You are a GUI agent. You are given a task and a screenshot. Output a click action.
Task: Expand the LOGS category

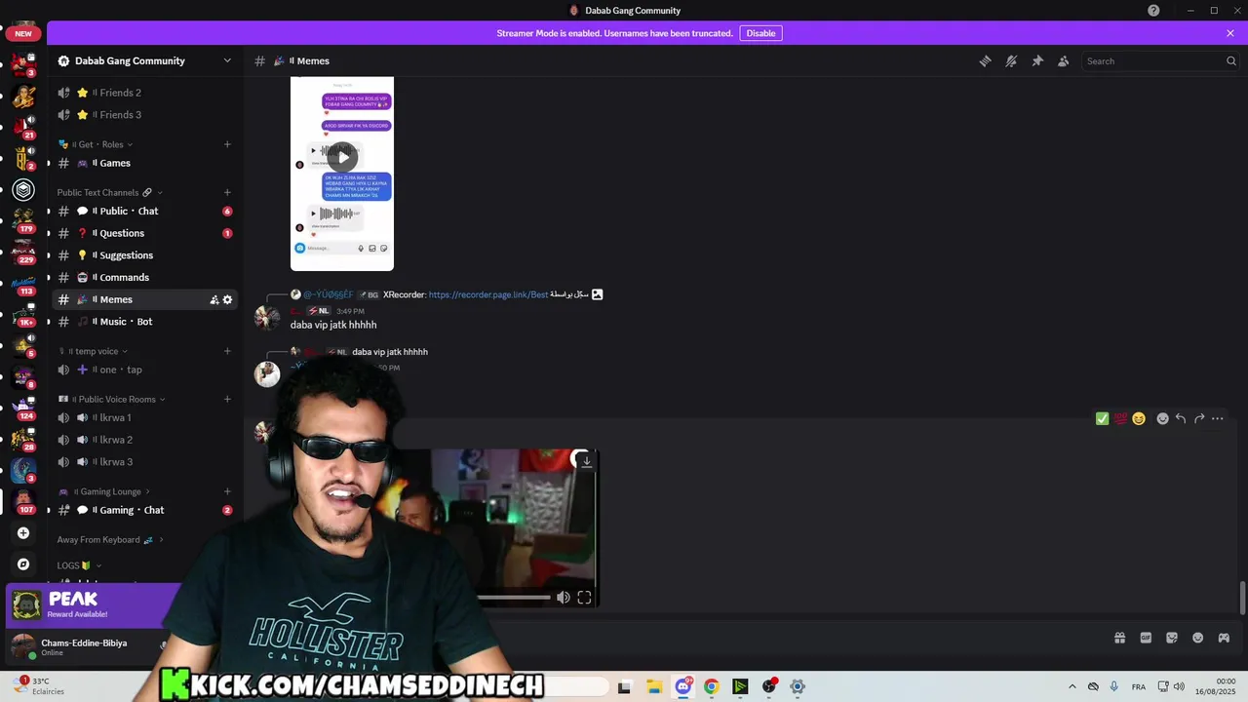pos(79,565)
